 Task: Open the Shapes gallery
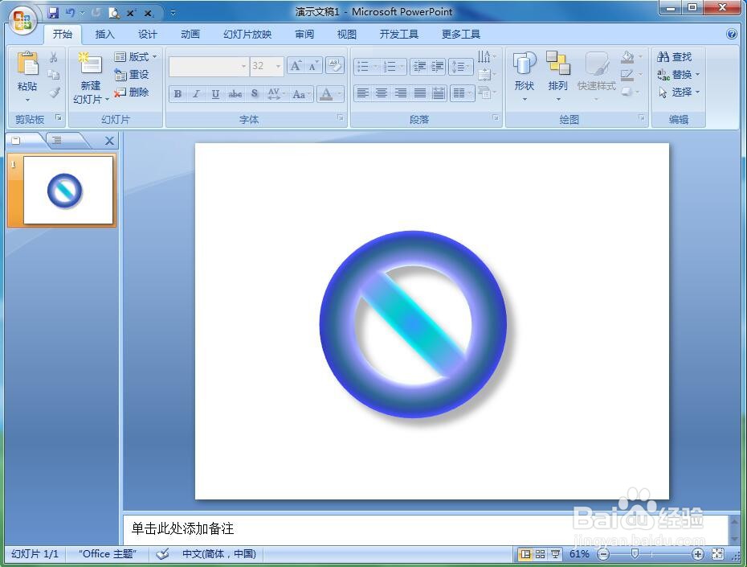525,76
